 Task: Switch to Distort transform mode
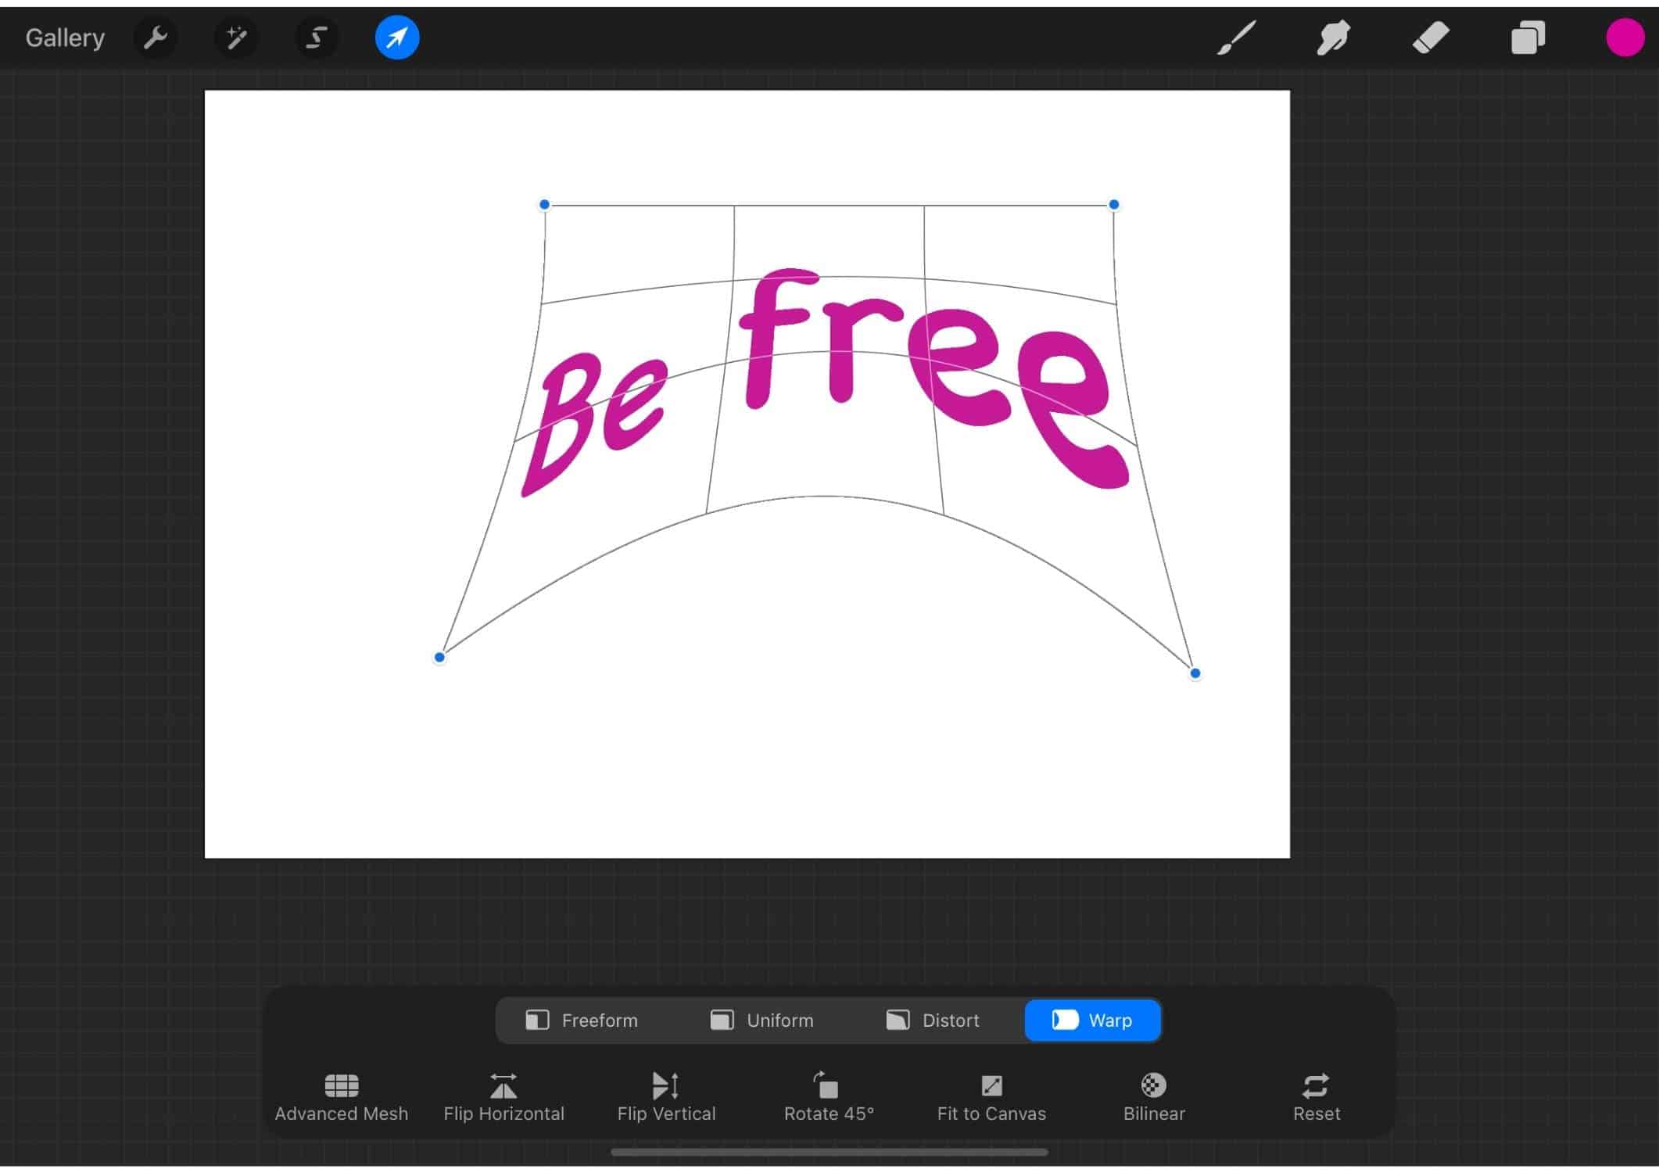[x=932, y=1021]
